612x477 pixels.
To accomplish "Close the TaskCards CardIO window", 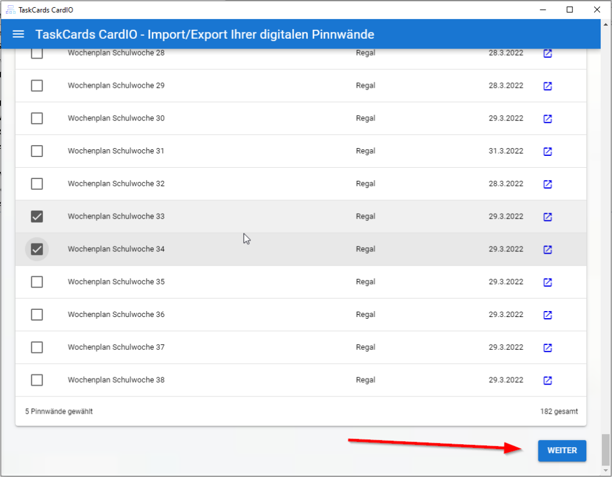I will (x=597, y=10).
